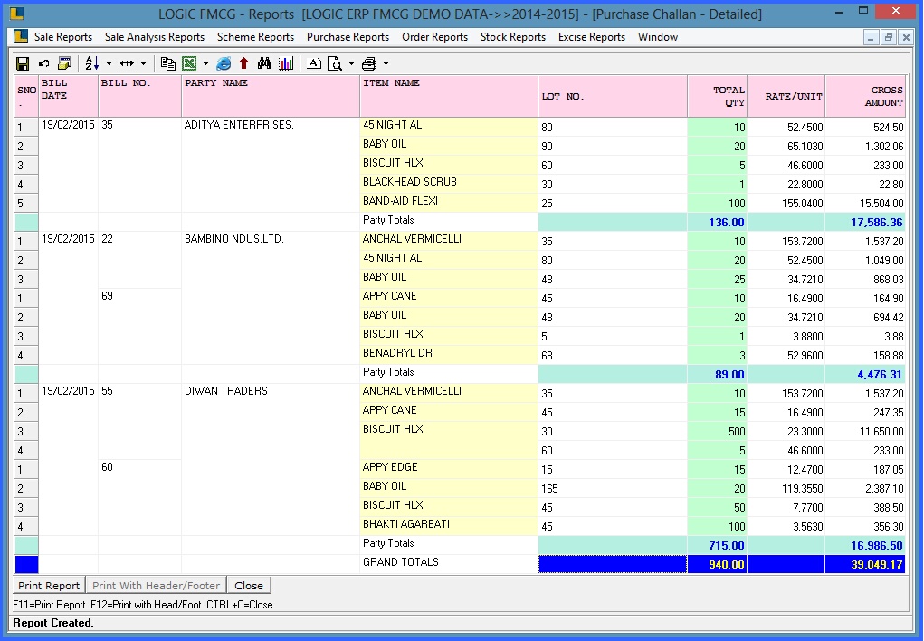Click the GRAND TOTALS label cell

(449, 562)
